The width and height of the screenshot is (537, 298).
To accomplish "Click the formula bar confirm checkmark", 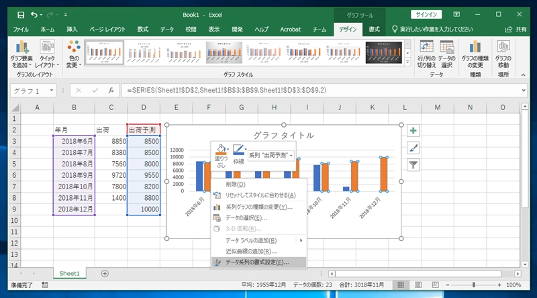I will point(95,91).
